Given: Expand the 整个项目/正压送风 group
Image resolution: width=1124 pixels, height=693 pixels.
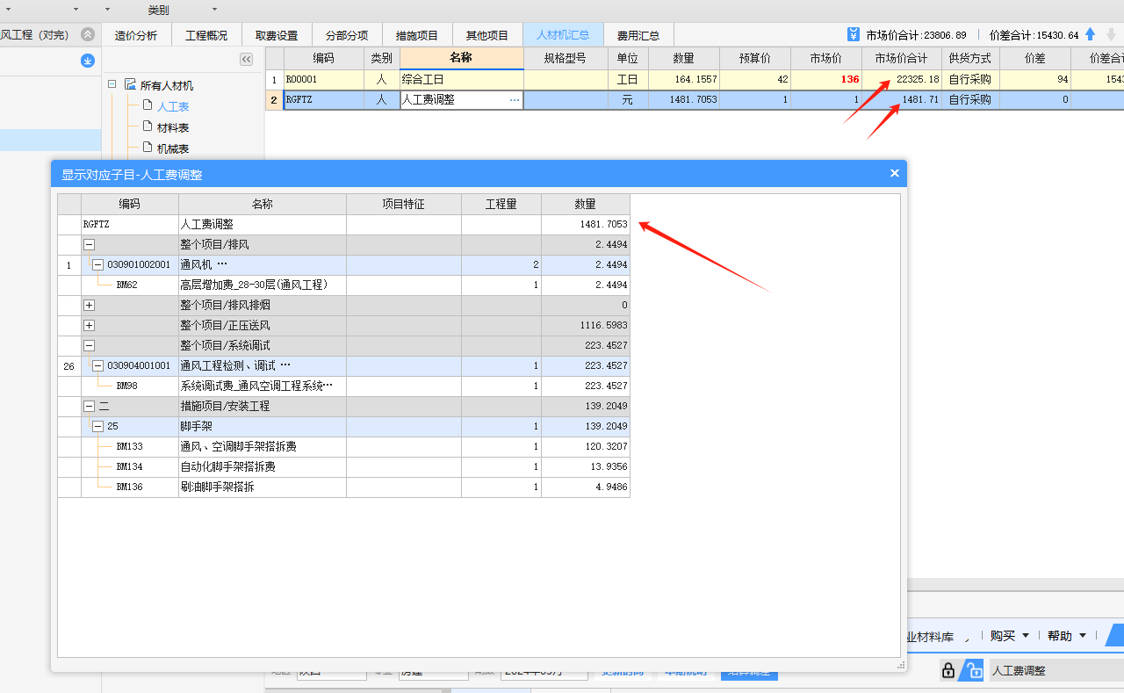Looking at the screenshot, I should click(x=90, y=325).
